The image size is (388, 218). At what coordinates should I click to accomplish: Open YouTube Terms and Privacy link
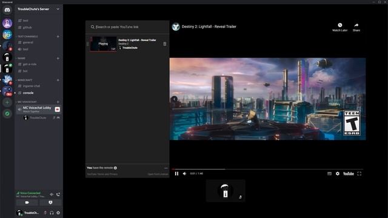(102, 174)
